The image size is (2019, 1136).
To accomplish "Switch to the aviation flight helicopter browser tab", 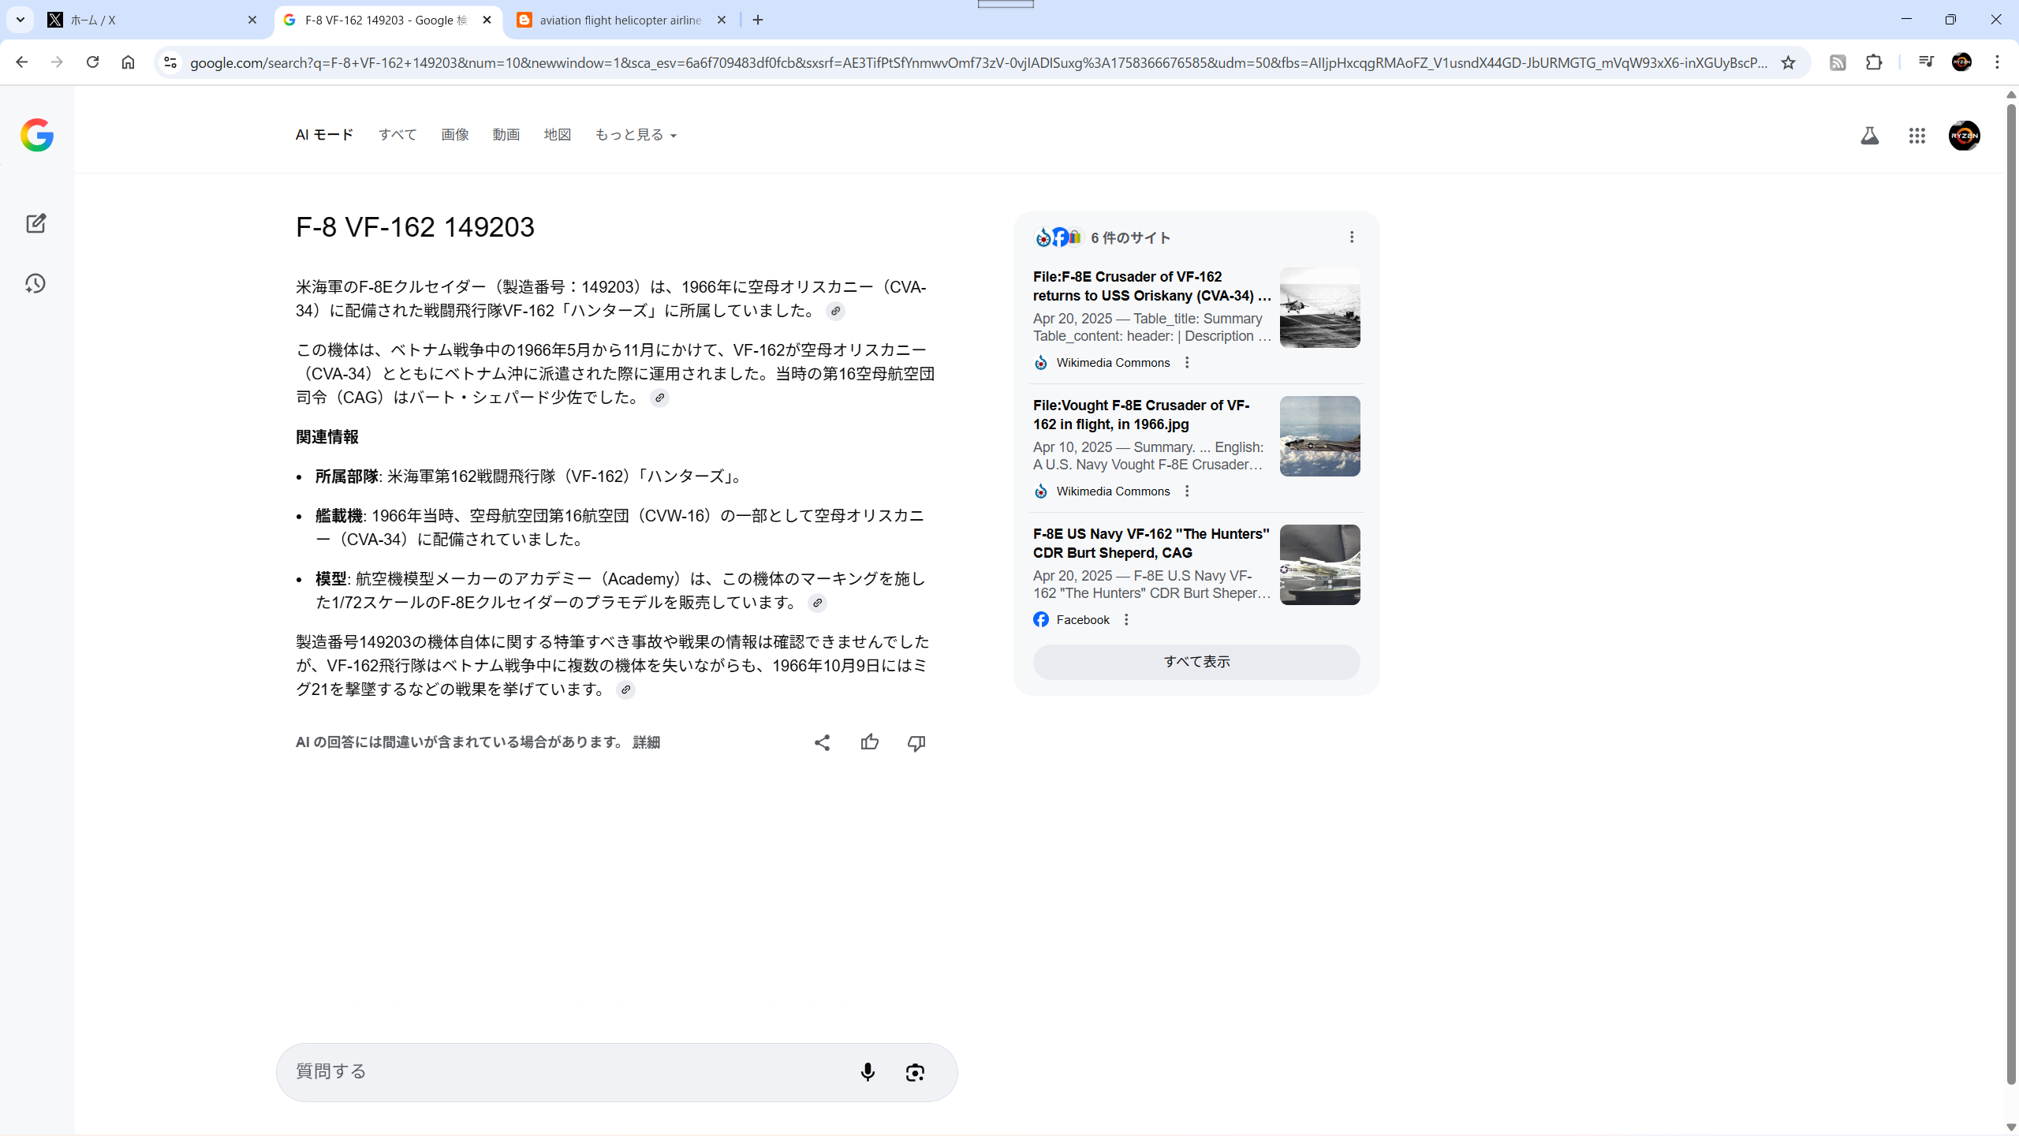I will coord(620,20).
